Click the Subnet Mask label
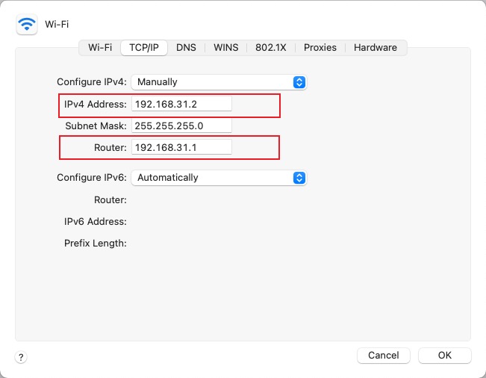 click(96, 126)
